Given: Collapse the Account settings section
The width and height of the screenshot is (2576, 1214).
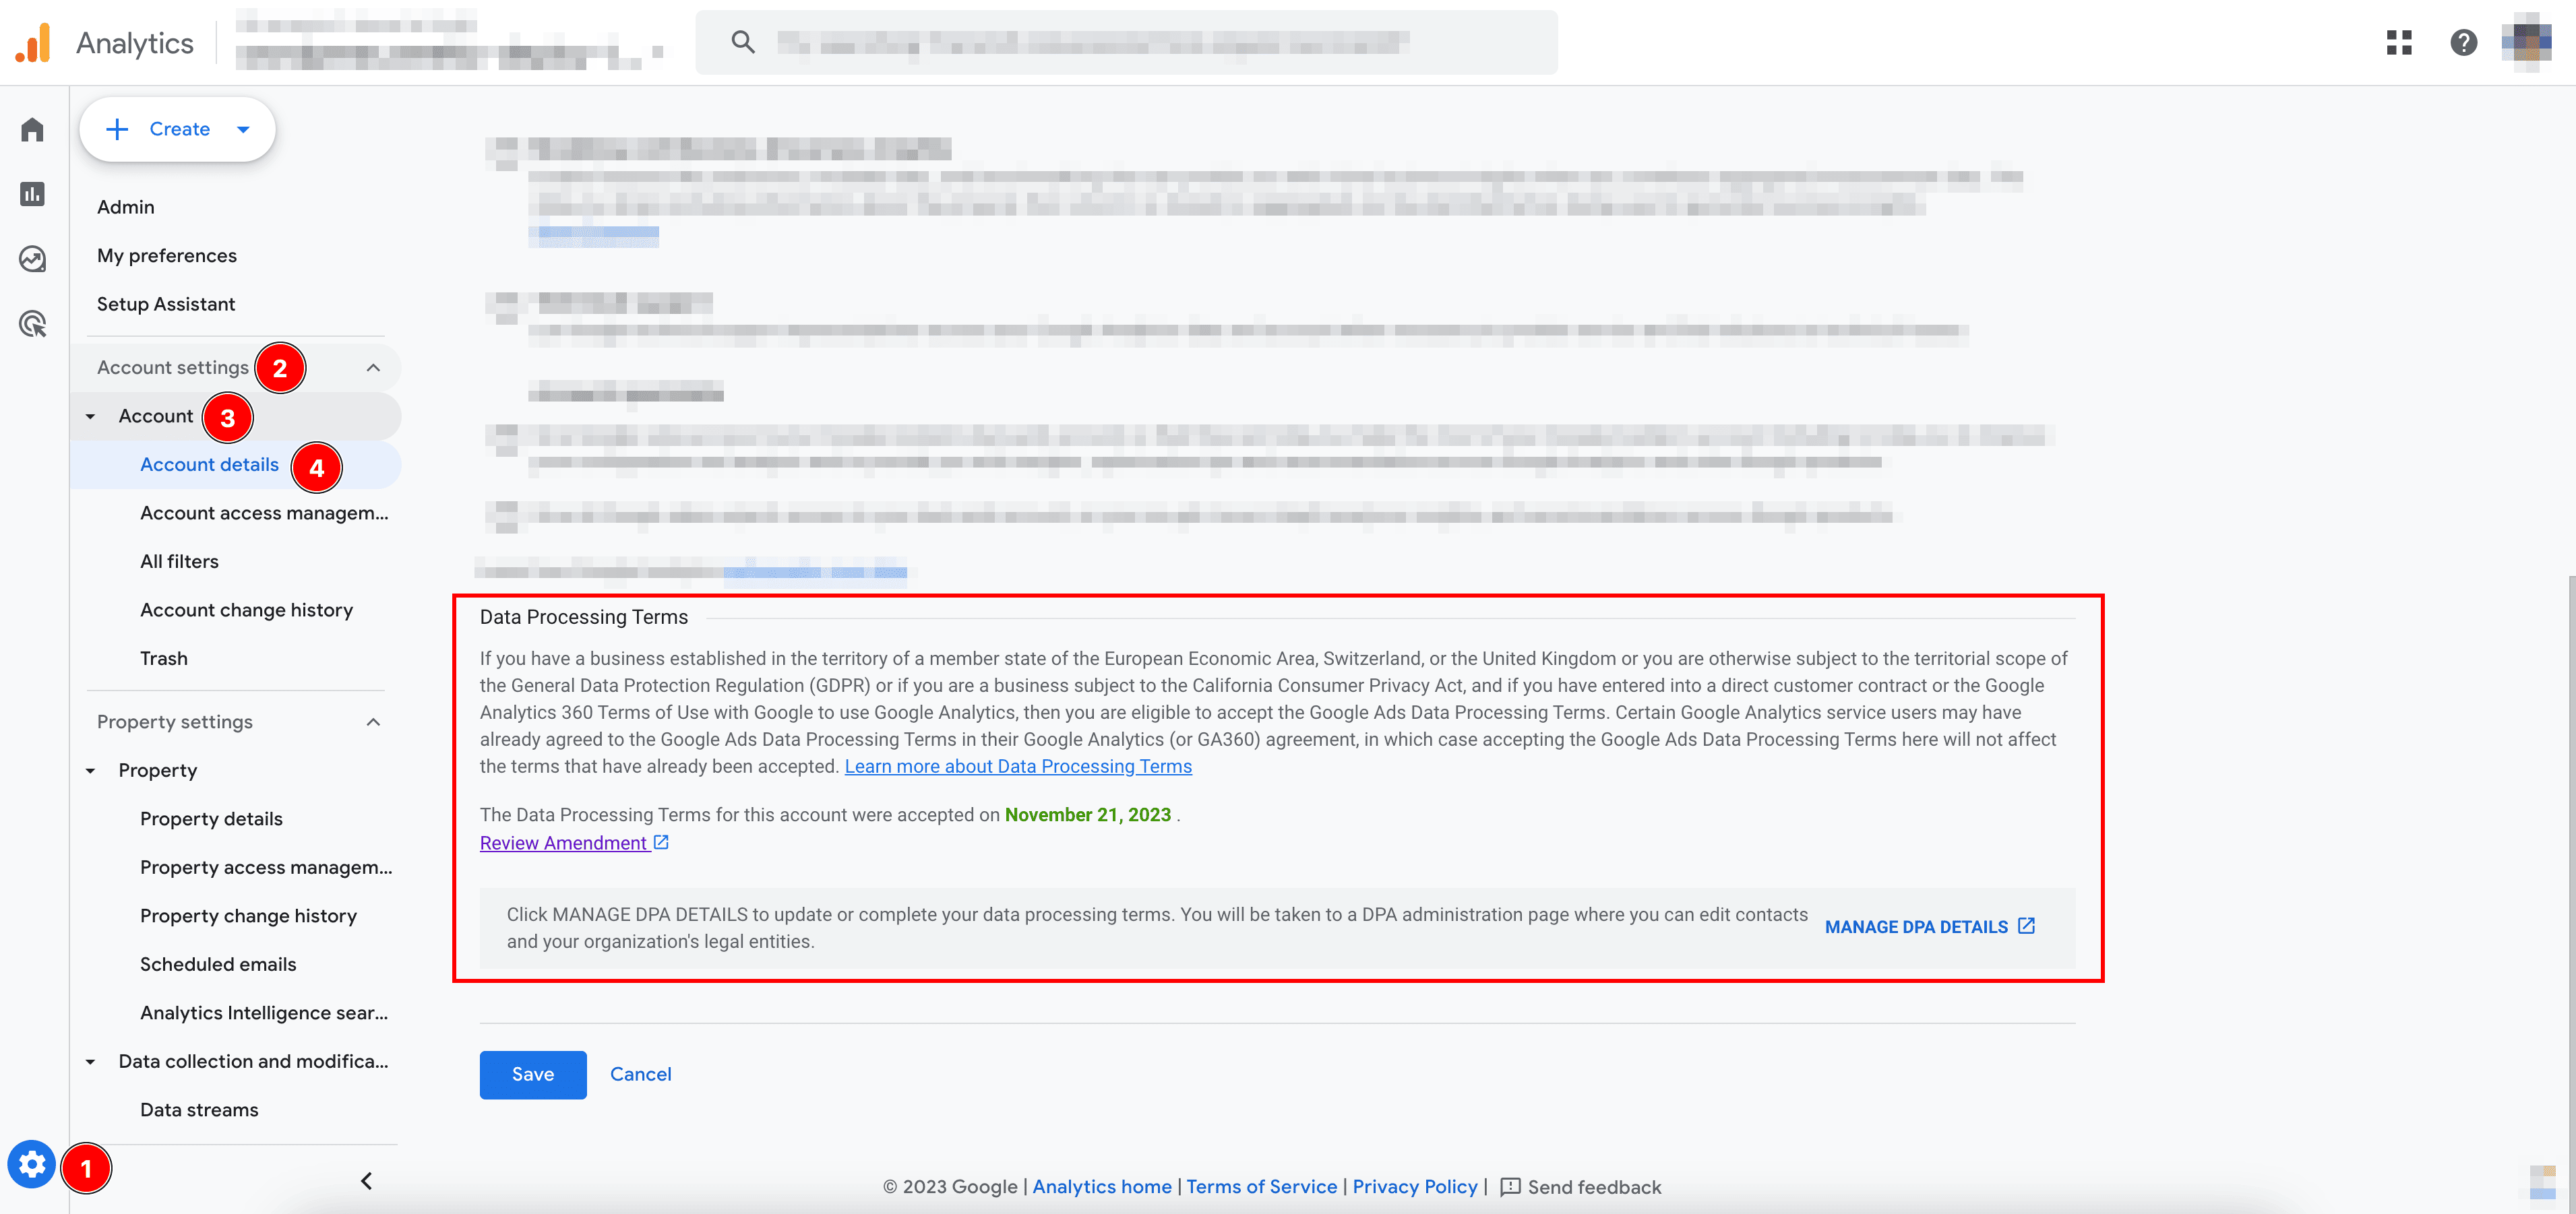Looking at the screenshot, I should click(x=373, y=368).
